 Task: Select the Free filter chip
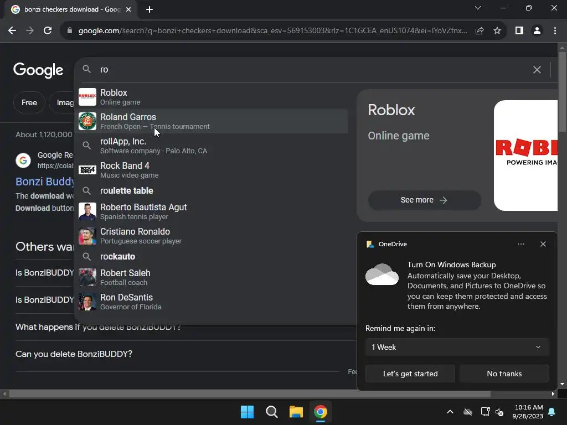pyautogui.click(x=29, y=102)
